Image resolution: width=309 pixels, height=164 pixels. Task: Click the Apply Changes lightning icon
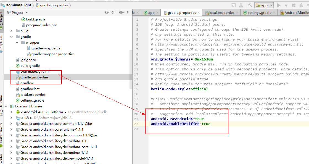(286, 5)
